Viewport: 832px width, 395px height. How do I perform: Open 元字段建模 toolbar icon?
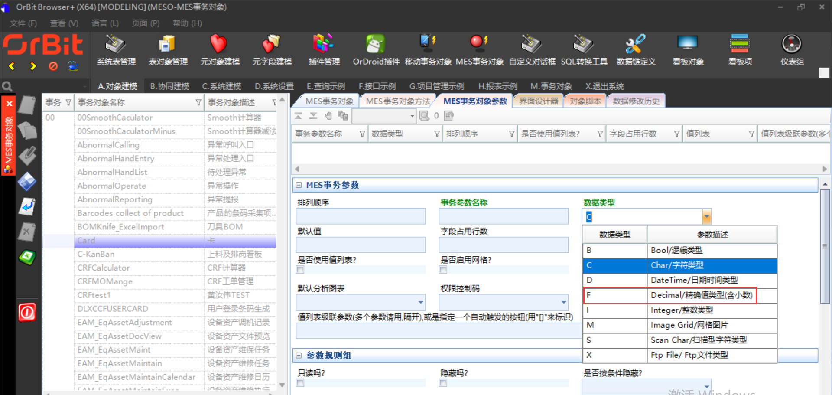(272, 44)
